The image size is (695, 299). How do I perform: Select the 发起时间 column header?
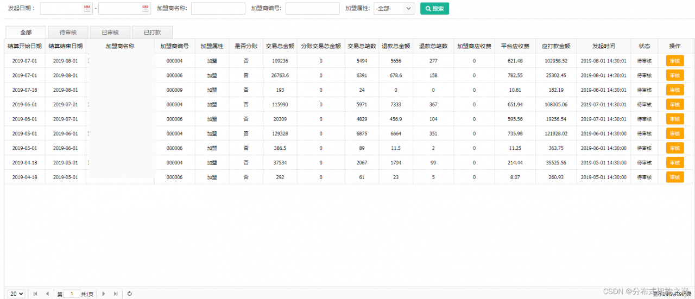(x=604, y=46)
